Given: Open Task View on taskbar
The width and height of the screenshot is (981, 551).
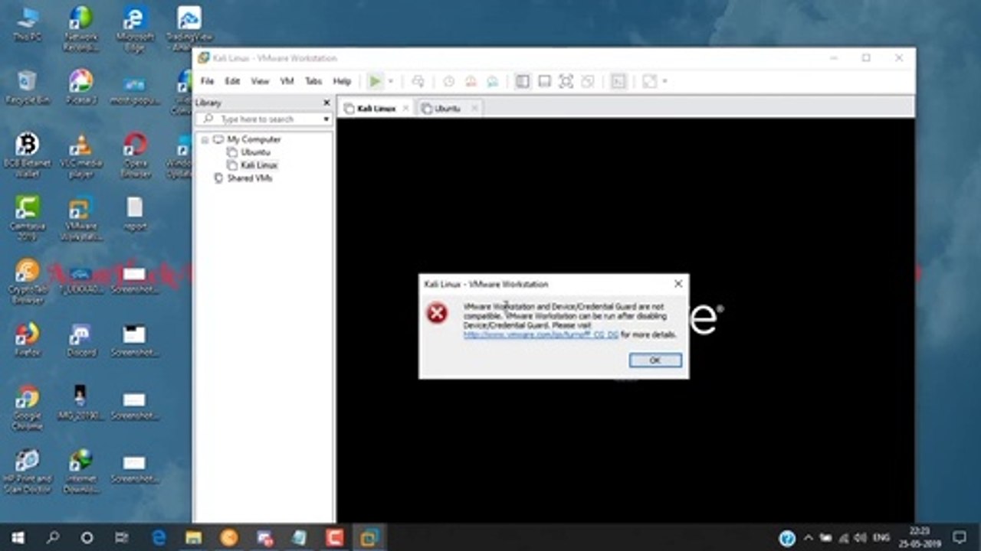Looking at the screenshot, I should [121, 537].
